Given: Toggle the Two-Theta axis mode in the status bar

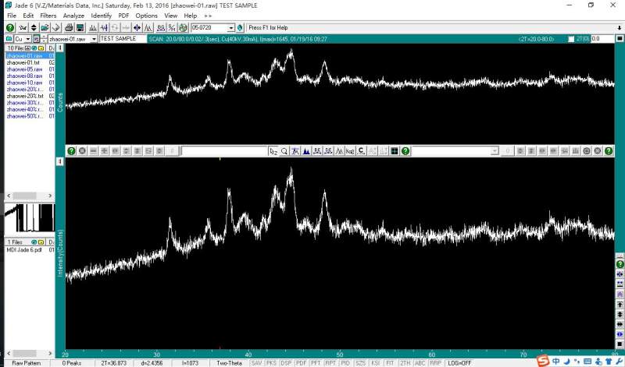Looking at the screenshot, I should point(229,363).
